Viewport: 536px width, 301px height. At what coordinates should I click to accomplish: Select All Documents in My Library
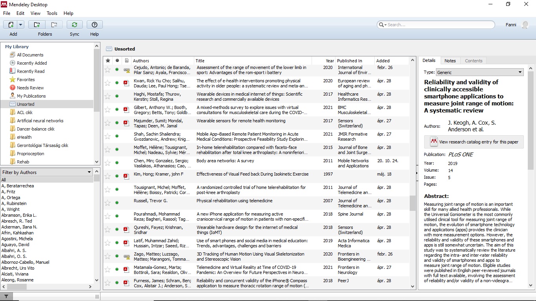click(x=30, y=55)
